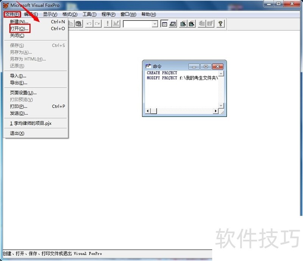Open the 工具(T) menu

[89, 14]
